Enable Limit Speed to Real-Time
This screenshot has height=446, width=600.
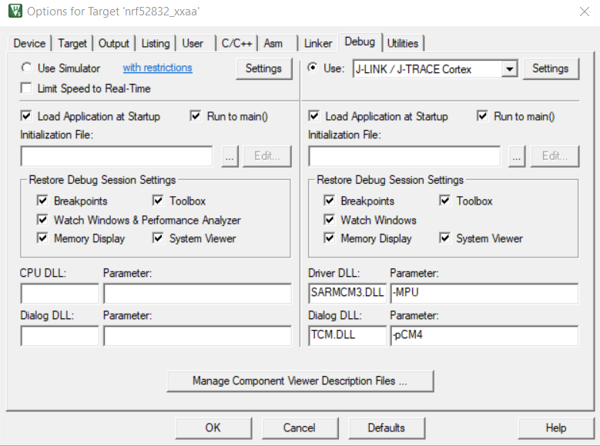[26, 88]
